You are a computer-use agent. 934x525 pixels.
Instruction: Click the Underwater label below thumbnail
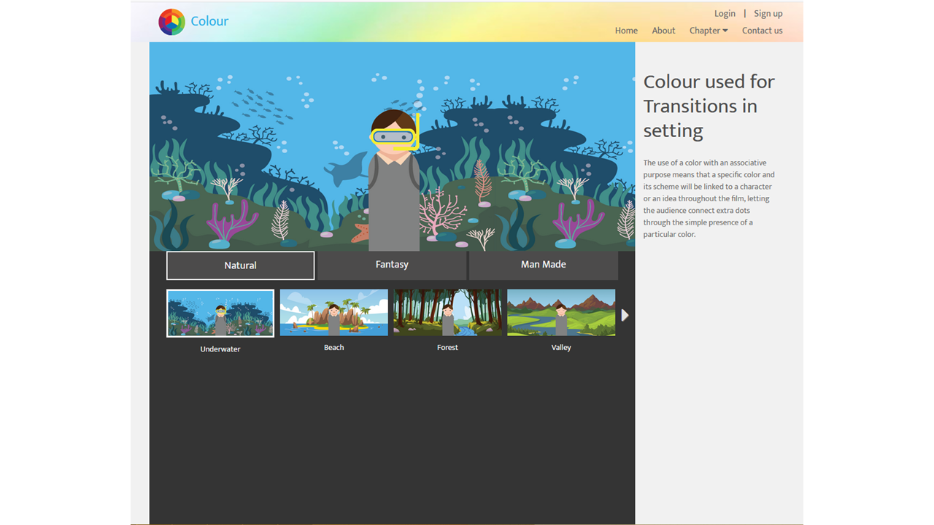coord(220,349)
